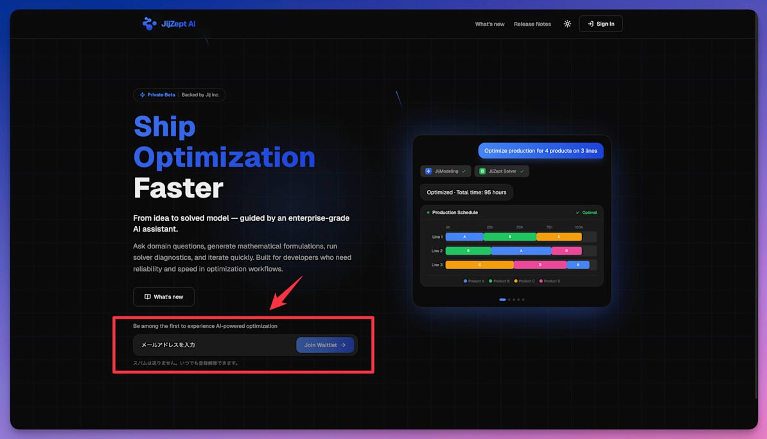Toggle the light/dark theme sun icon
The height and width of the screenshot is (439, 767).
(567, 24)
